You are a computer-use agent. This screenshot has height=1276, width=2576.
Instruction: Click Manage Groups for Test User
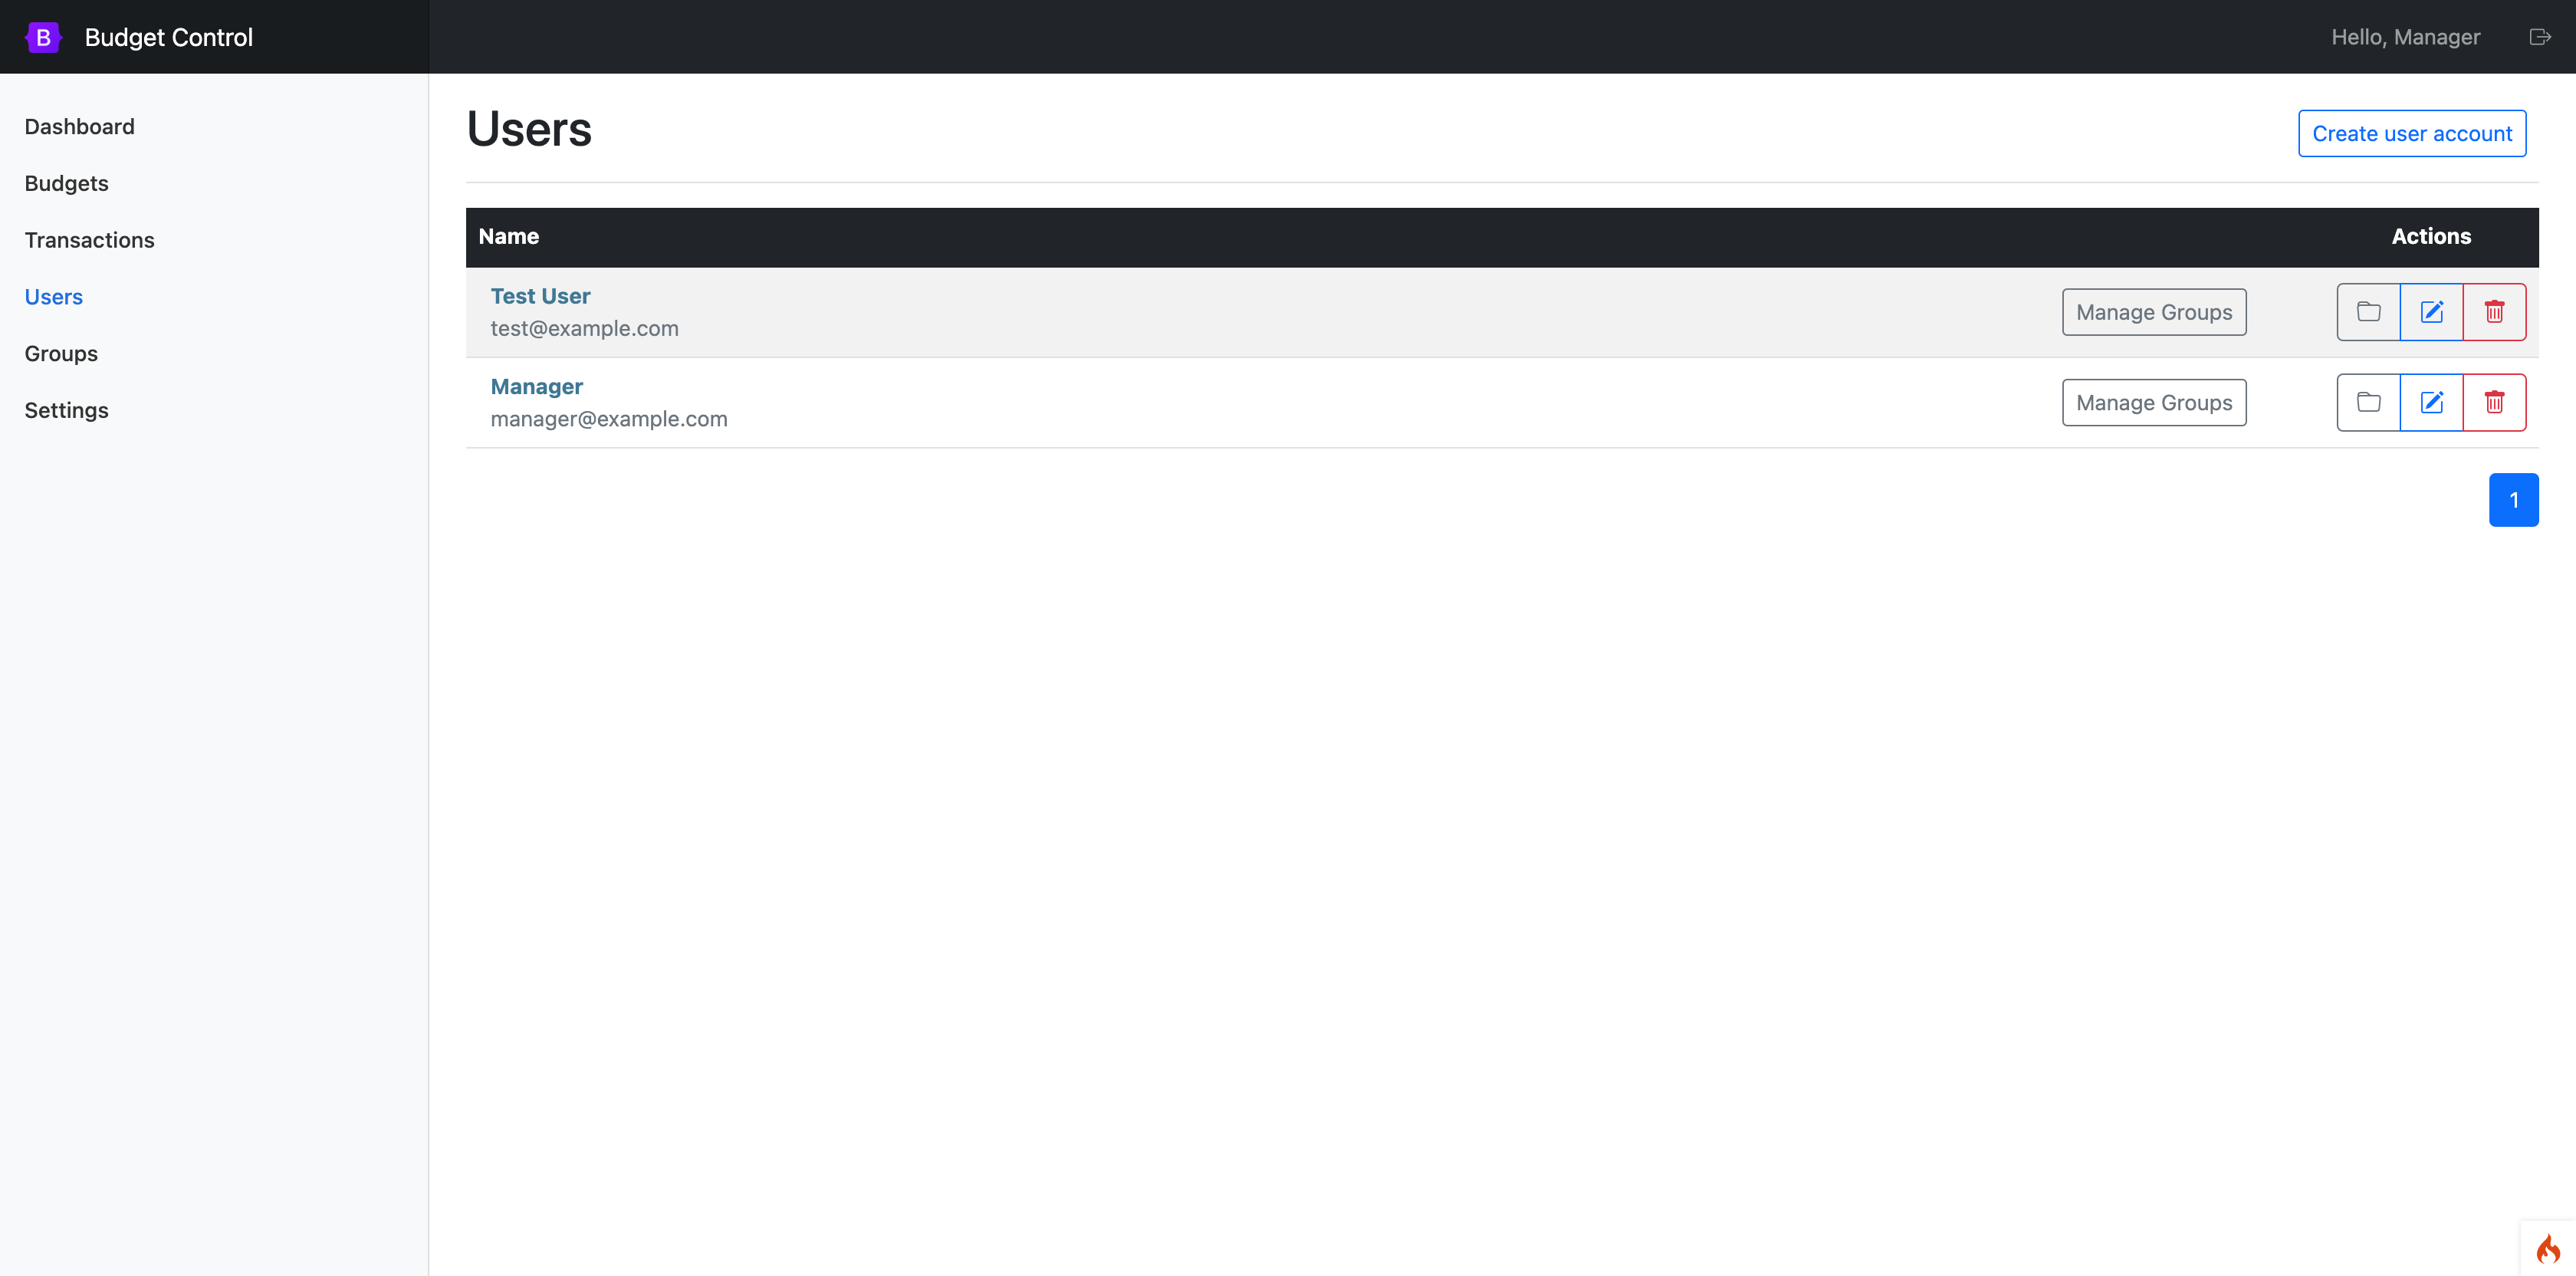[2153, 312]
